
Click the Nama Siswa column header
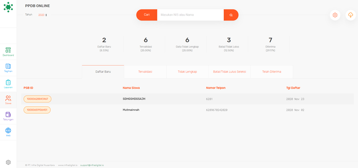click(131, 88)
